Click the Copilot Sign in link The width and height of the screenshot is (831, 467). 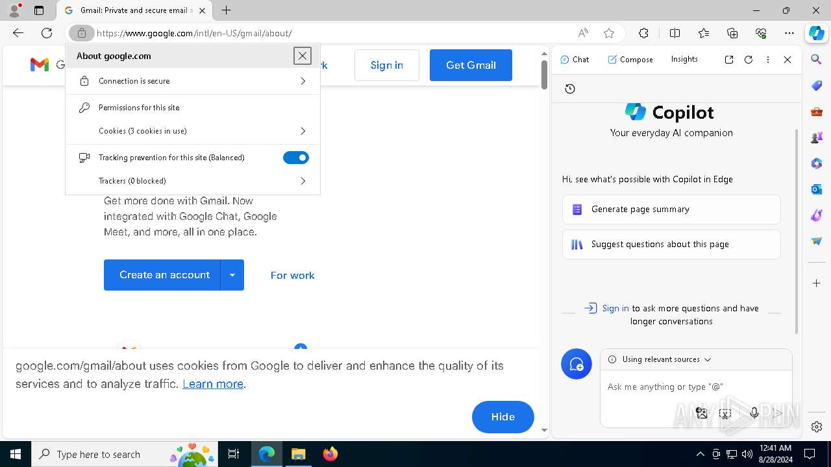[x=615, y=309]
